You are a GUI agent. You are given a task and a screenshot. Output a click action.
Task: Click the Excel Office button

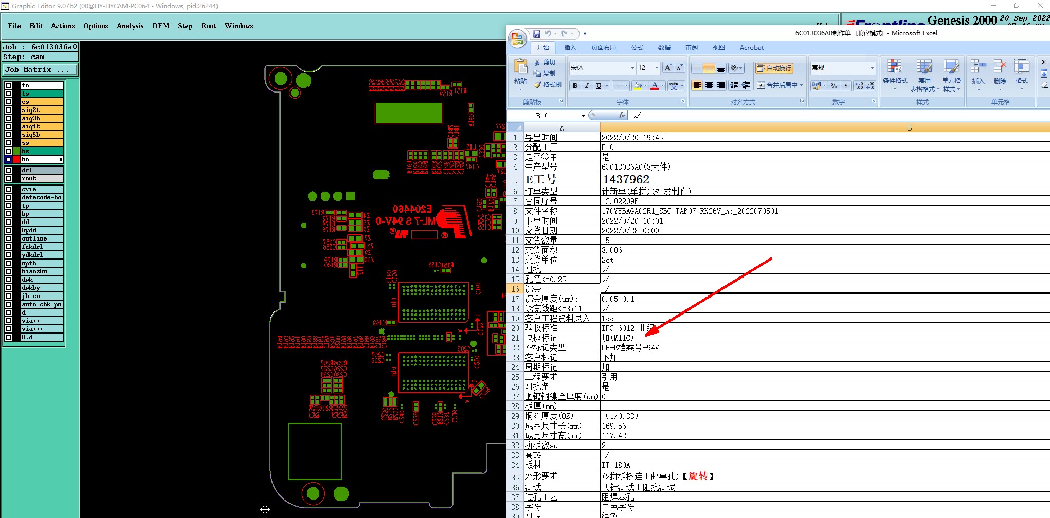(518, 39)
